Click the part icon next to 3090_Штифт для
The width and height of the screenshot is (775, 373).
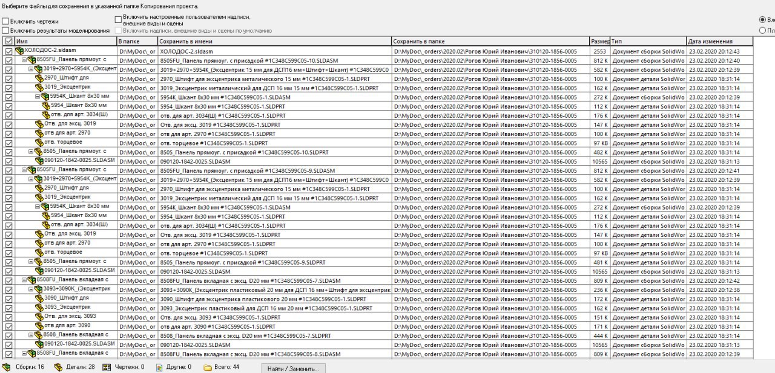pyautogui.click(x=39, y=299)
